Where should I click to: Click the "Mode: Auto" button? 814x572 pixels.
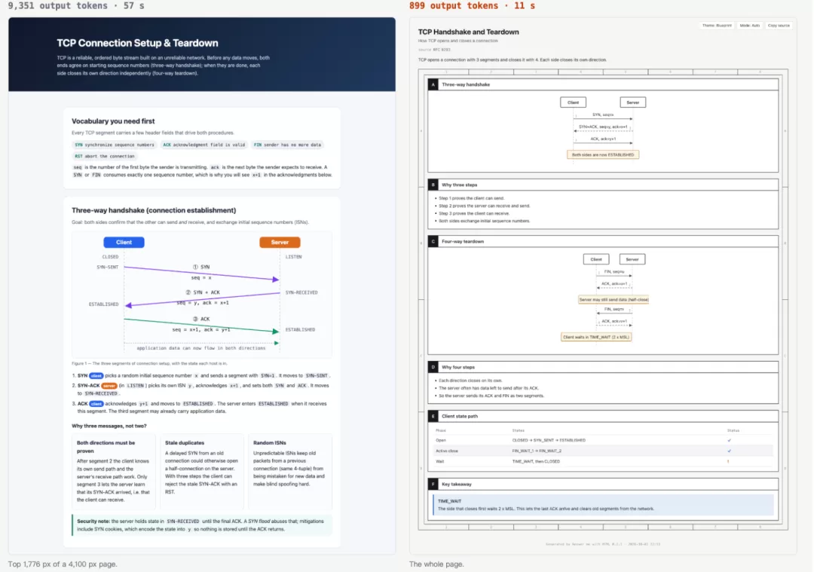[x=749, y=26]
